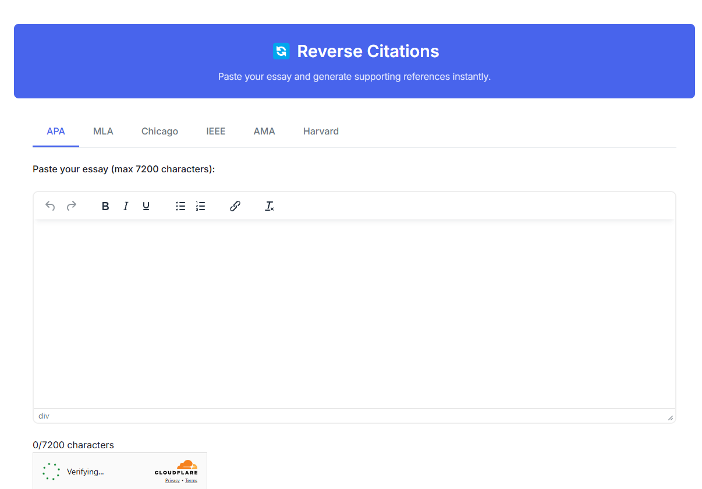702x489 pixels.
Task: Redo the last undone edit
Action: (72, 206)
